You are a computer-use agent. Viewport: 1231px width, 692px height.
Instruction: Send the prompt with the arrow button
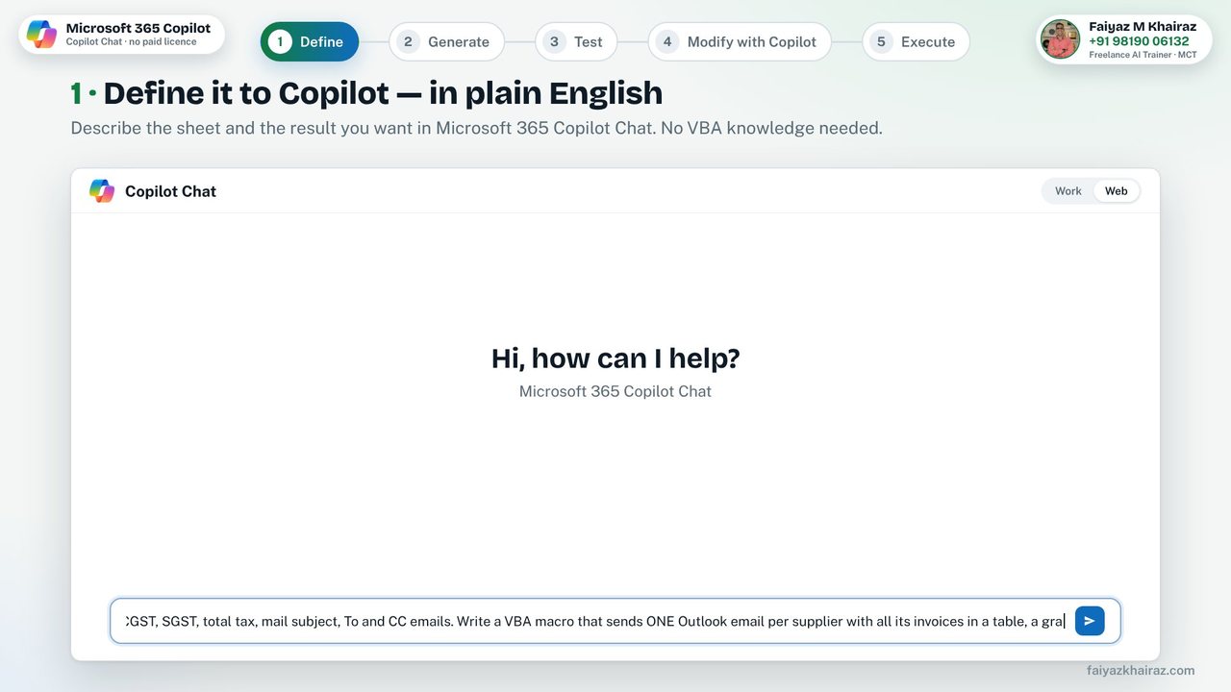click(x=1090, y=621)
